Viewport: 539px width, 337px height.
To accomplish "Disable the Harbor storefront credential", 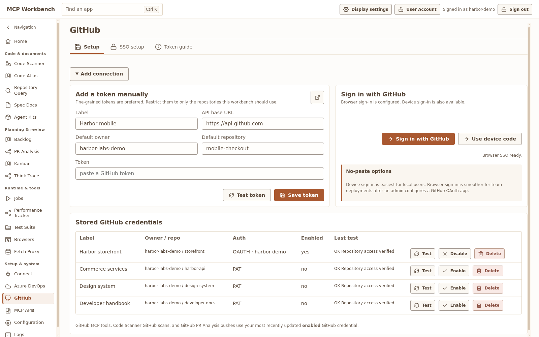I will (455, 254).
